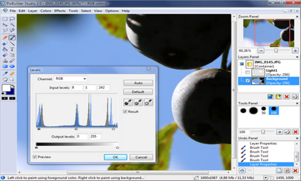Open the Effects menu
Image resolution: width=301 pixels, height=181 pixels.
tap(60, 11)
